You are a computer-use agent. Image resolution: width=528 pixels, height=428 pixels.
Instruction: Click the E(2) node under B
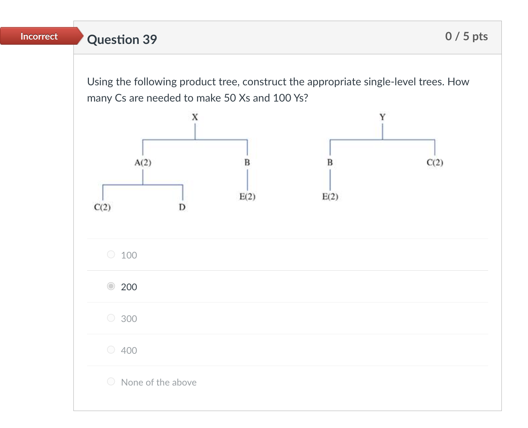point(247,196)
